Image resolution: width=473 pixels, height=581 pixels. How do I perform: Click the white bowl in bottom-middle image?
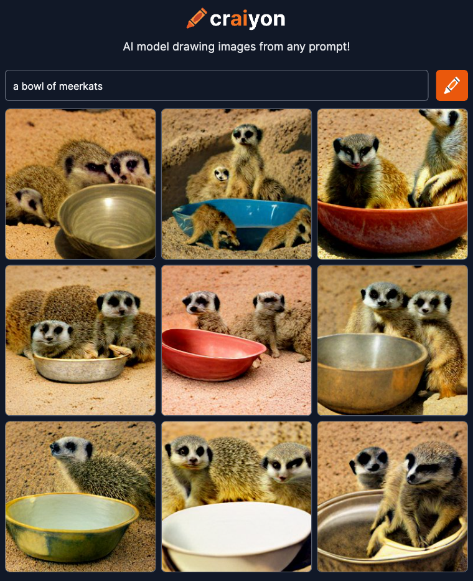point(236,535)
